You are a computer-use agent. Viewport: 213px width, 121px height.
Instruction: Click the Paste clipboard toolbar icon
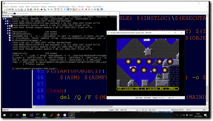click(x=31, y=9)
